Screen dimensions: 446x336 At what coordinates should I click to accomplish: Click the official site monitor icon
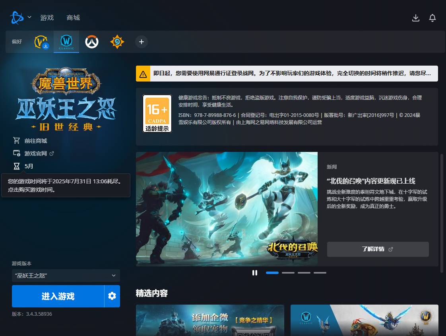click(x=17, y=153)
